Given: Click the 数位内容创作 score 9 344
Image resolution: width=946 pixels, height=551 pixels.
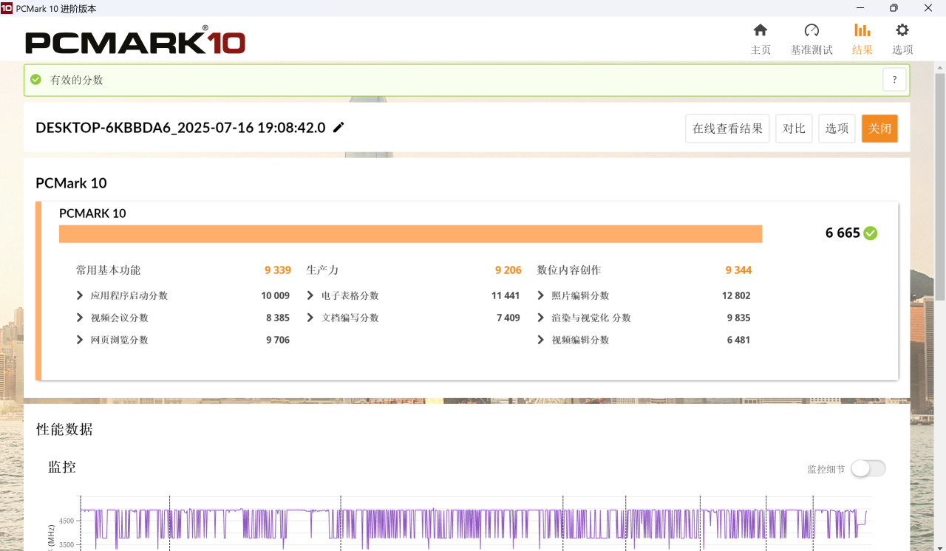Looking at the screenshot, I should 738,270.
